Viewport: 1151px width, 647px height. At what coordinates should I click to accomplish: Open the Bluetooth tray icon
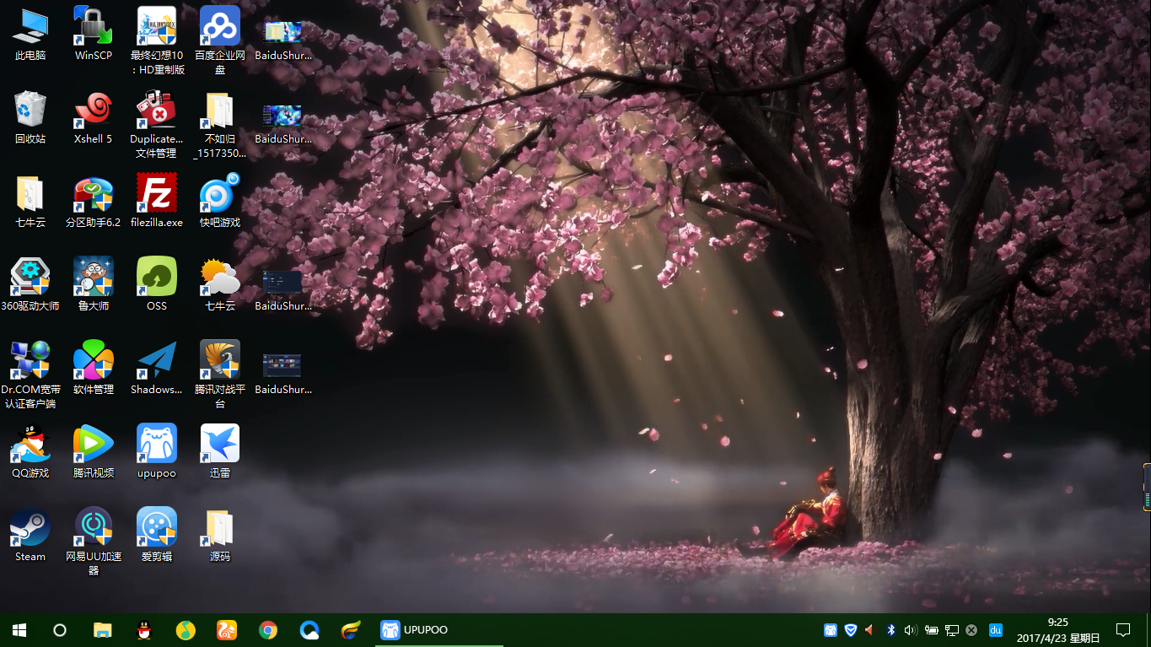click(890, 630)
